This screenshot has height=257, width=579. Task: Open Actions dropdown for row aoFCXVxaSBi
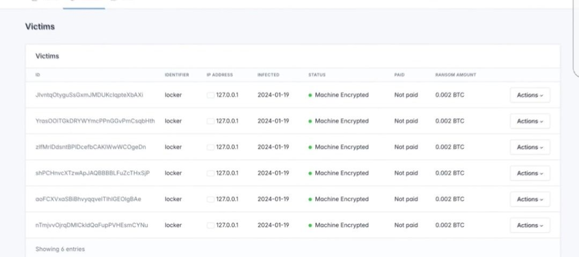click(530, 199)
